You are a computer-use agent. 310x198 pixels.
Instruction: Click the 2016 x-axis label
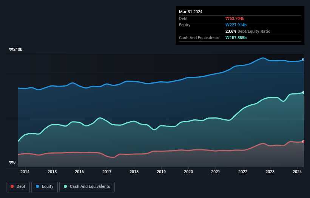(x=79, y=172)
